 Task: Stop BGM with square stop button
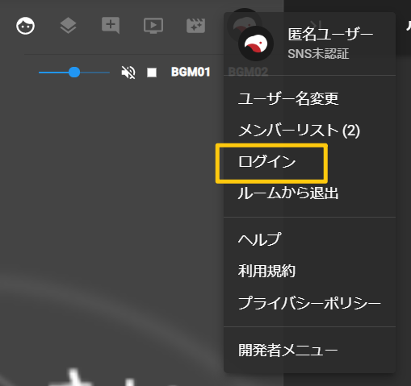pos(152,73)
